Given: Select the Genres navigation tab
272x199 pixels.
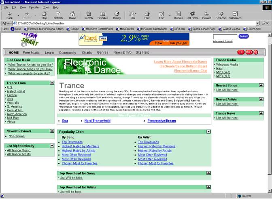Looking at the screenshot, I should [x=102, y=52].
